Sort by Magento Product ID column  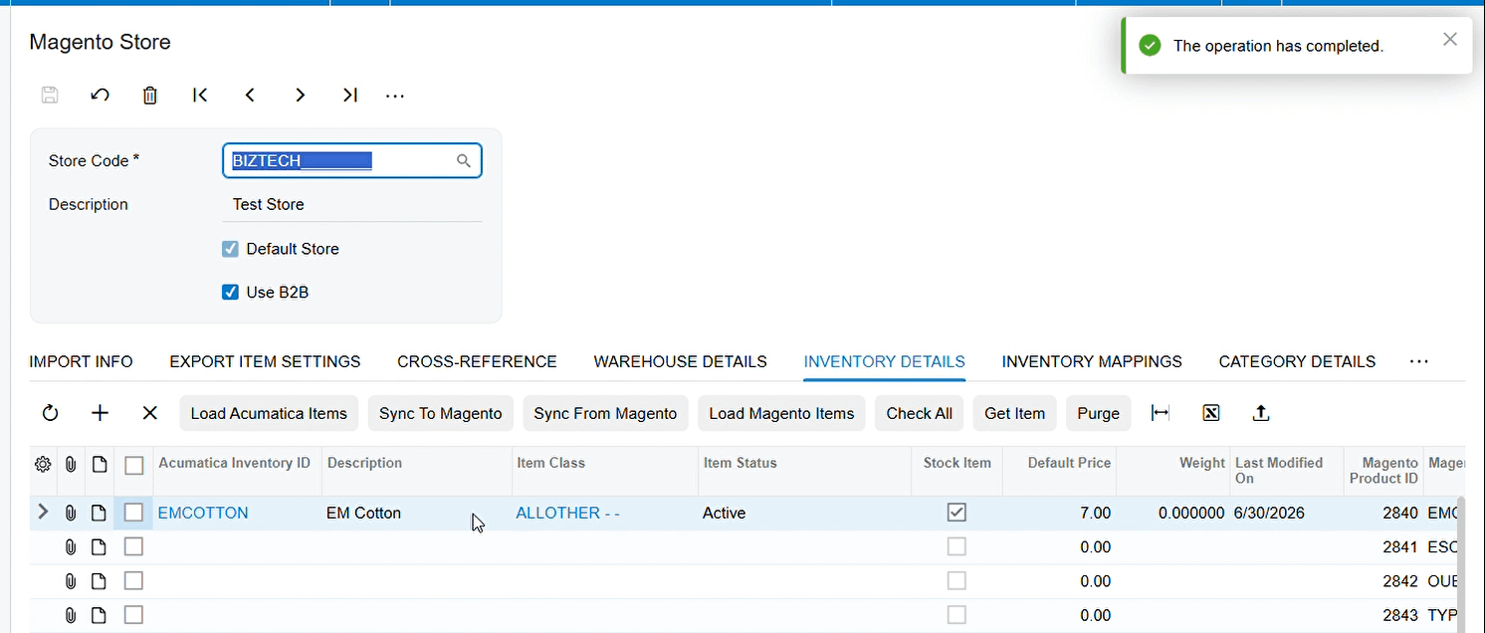point(1383,471)
